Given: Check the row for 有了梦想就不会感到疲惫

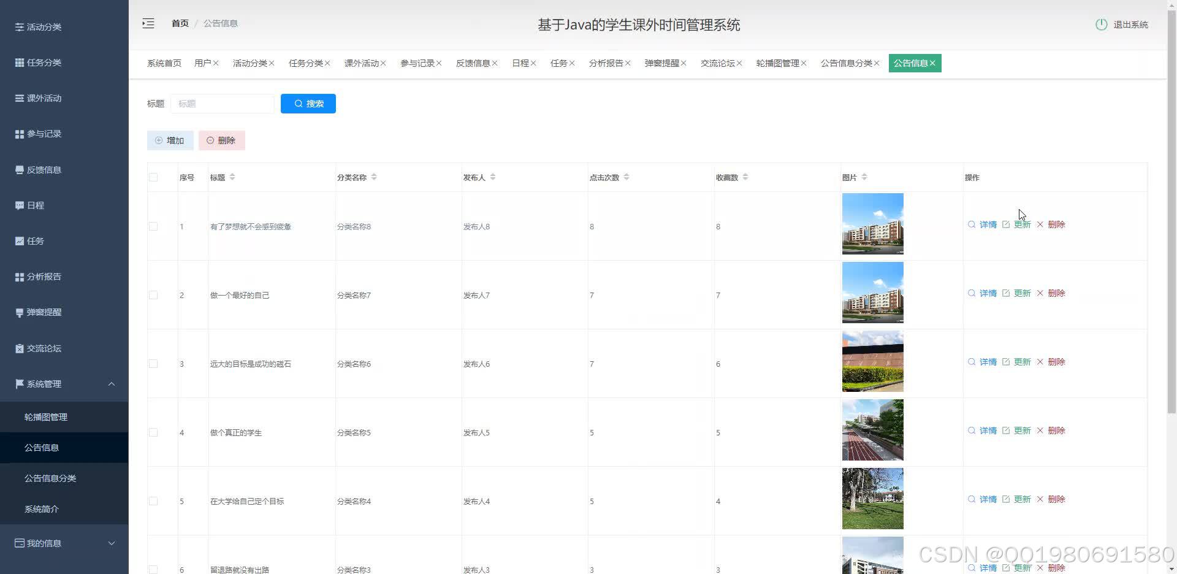Looking at the screenshot, I should pos(153,226).
